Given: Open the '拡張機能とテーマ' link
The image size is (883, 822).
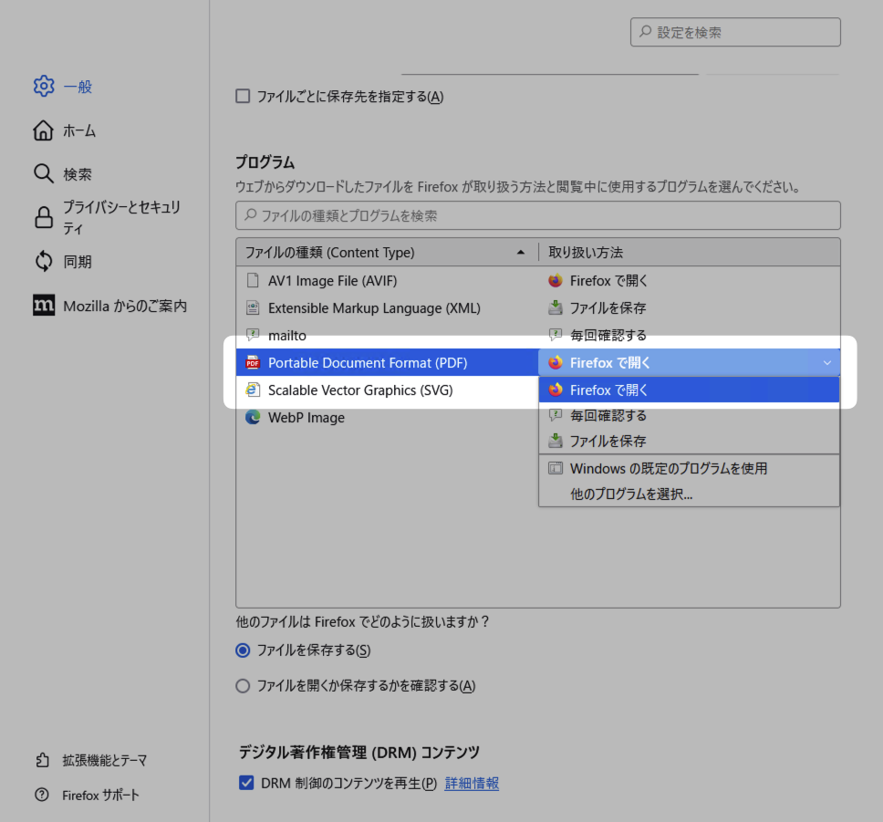Looking at the screenshot, I should click(105, 761).
